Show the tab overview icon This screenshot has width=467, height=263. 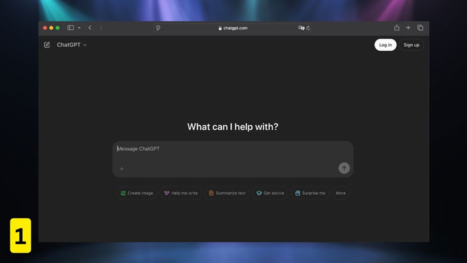[x=420, y=27]
